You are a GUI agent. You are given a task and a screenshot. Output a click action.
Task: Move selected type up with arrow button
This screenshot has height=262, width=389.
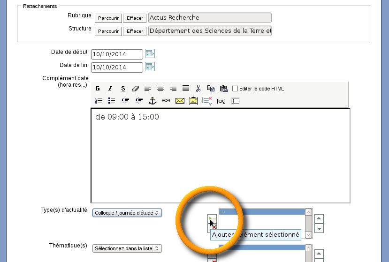[319, 218]
